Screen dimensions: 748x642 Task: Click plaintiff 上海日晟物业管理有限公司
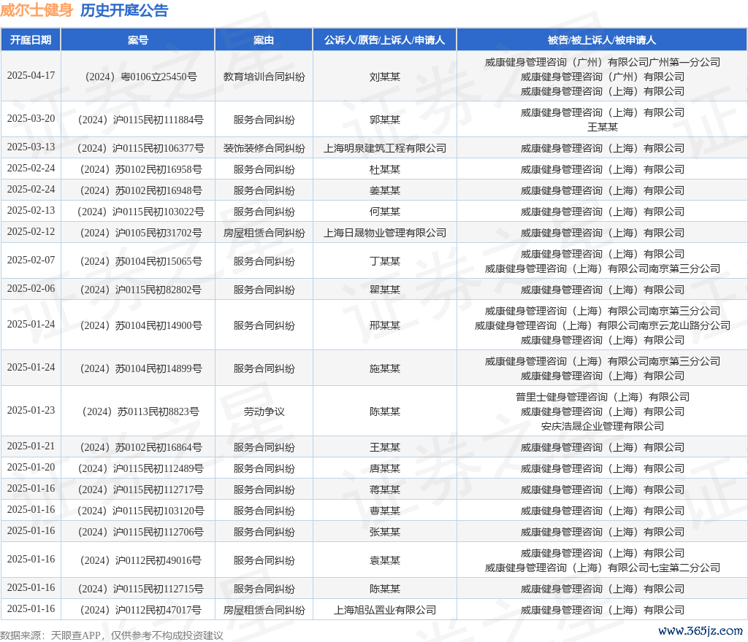pos(384,233)
